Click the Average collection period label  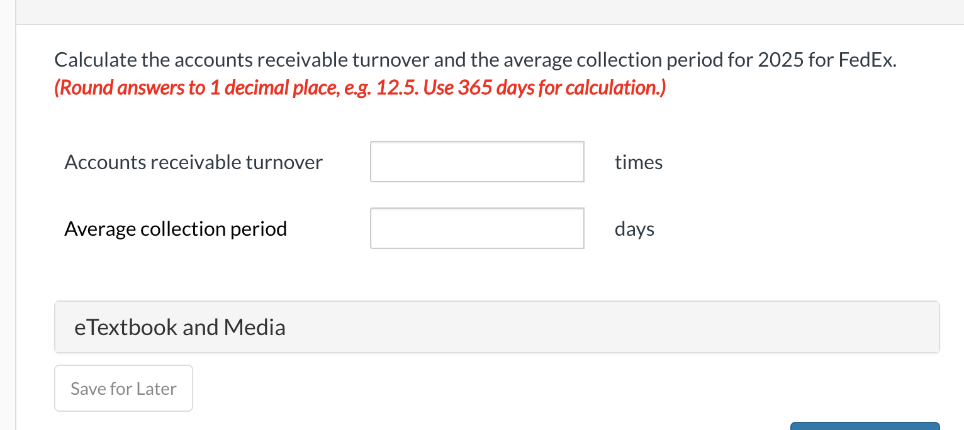click(176, 228)
